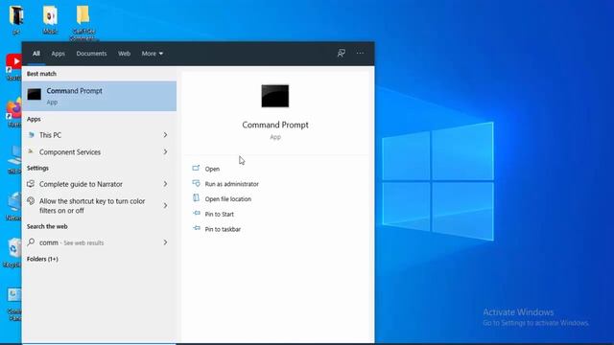Expand the Component Services chevron
This screenshot has width=614, height=345.
tap(165, 151)
